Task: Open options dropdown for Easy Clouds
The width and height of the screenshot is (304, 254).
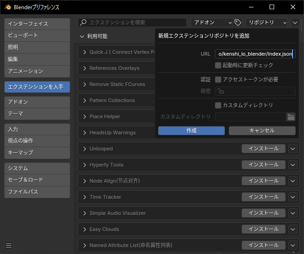Action: tap(293, 230)
